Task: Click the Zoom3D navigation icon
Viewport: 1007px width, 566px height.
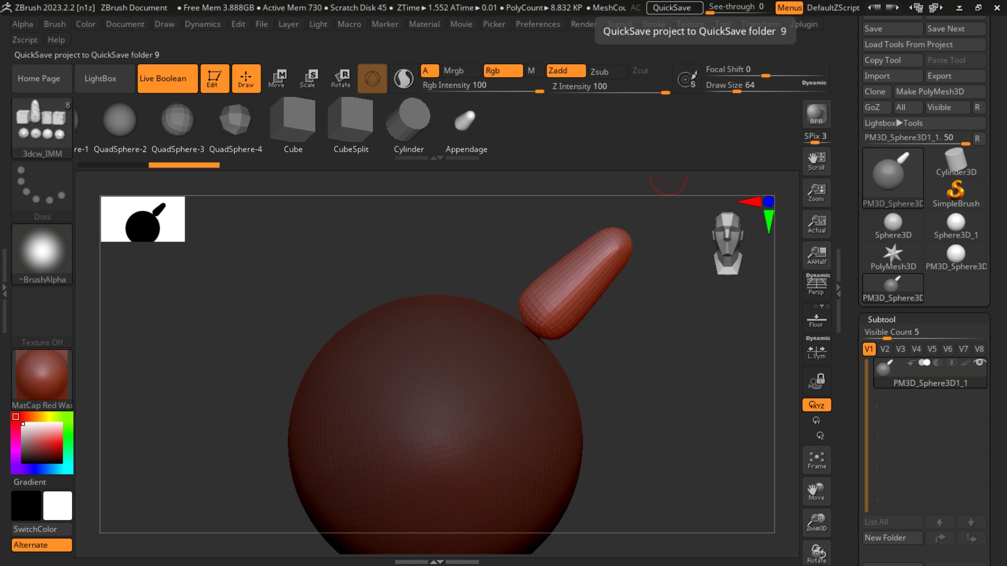Action: (x=816, y=522)
